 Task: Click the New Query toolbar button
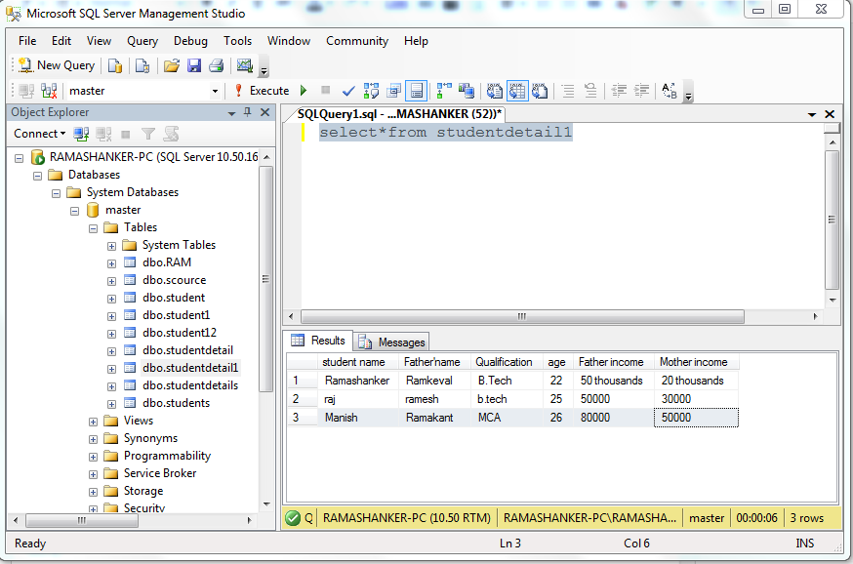(57, 65)
